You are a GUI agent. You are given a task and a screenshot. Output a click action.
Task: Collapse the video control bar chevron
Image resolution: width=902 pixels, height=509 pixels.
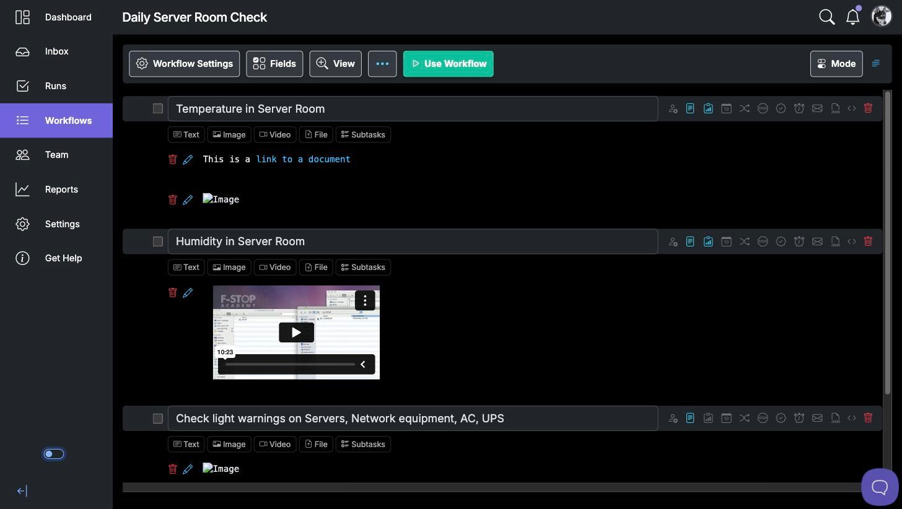(x=363, y=365)
